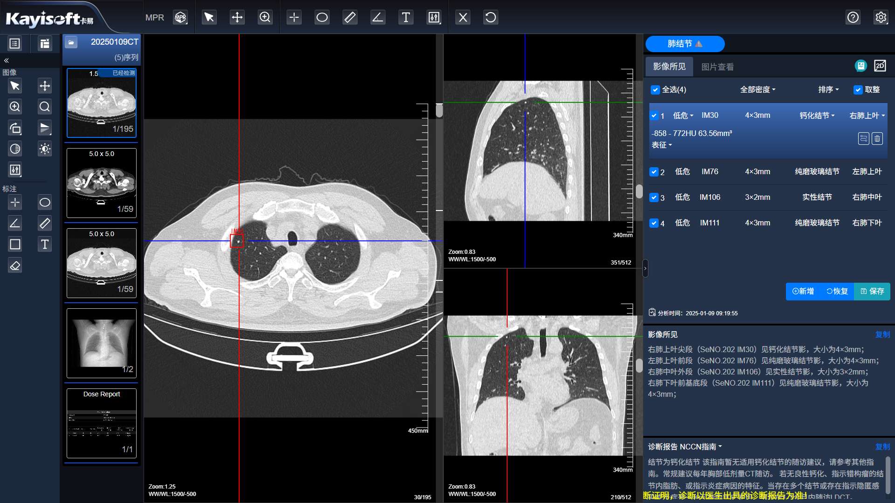Click the reset/refresh icon in top toolbar
Screen dimensions: 895x503
(x=490, y=18)
